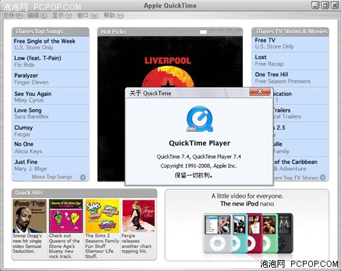Open the 显示 (V) menu
The image size is (341, 271).
point(62,16)
